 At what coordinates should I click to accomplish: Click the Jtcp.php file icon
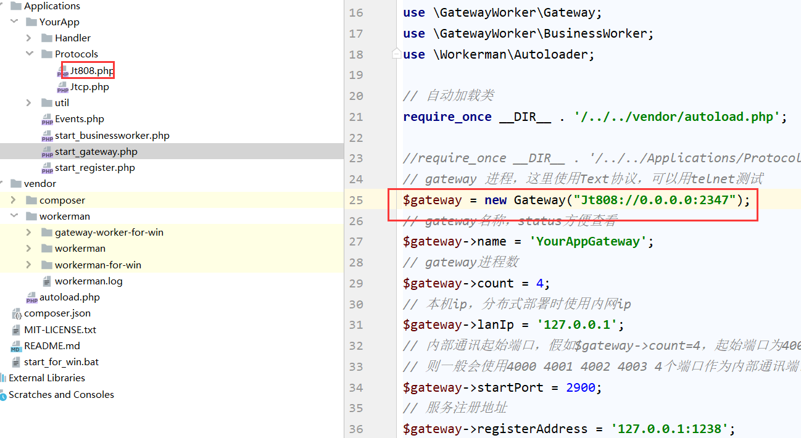point(62,87)
